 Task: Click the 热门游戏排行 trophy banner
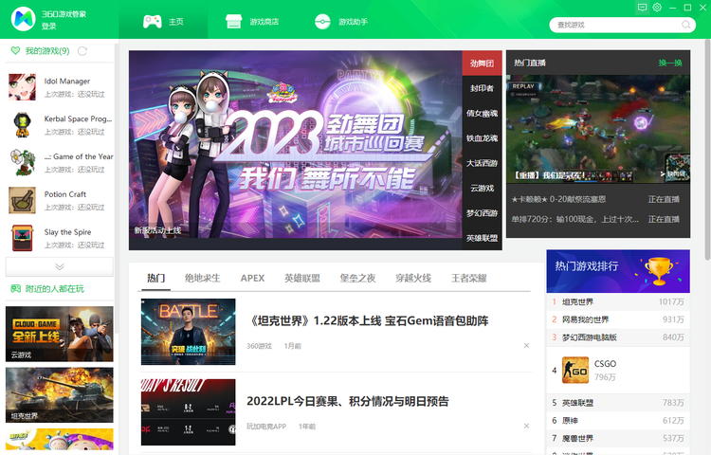pyautogui.click(x=618, y=271)
